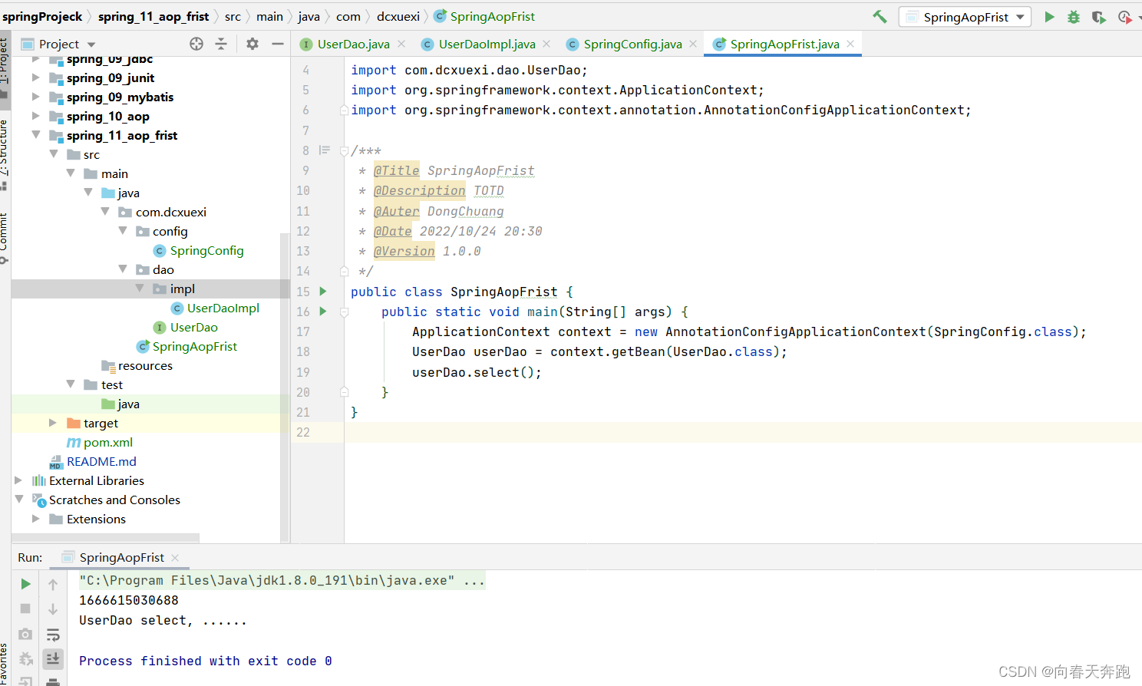Click the down stack trace arrow
The height and width of the screenshot is (686, 1142).
(53, 608)
